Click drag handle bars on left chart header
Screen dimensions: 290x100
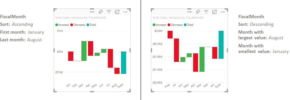click(92, 12)
